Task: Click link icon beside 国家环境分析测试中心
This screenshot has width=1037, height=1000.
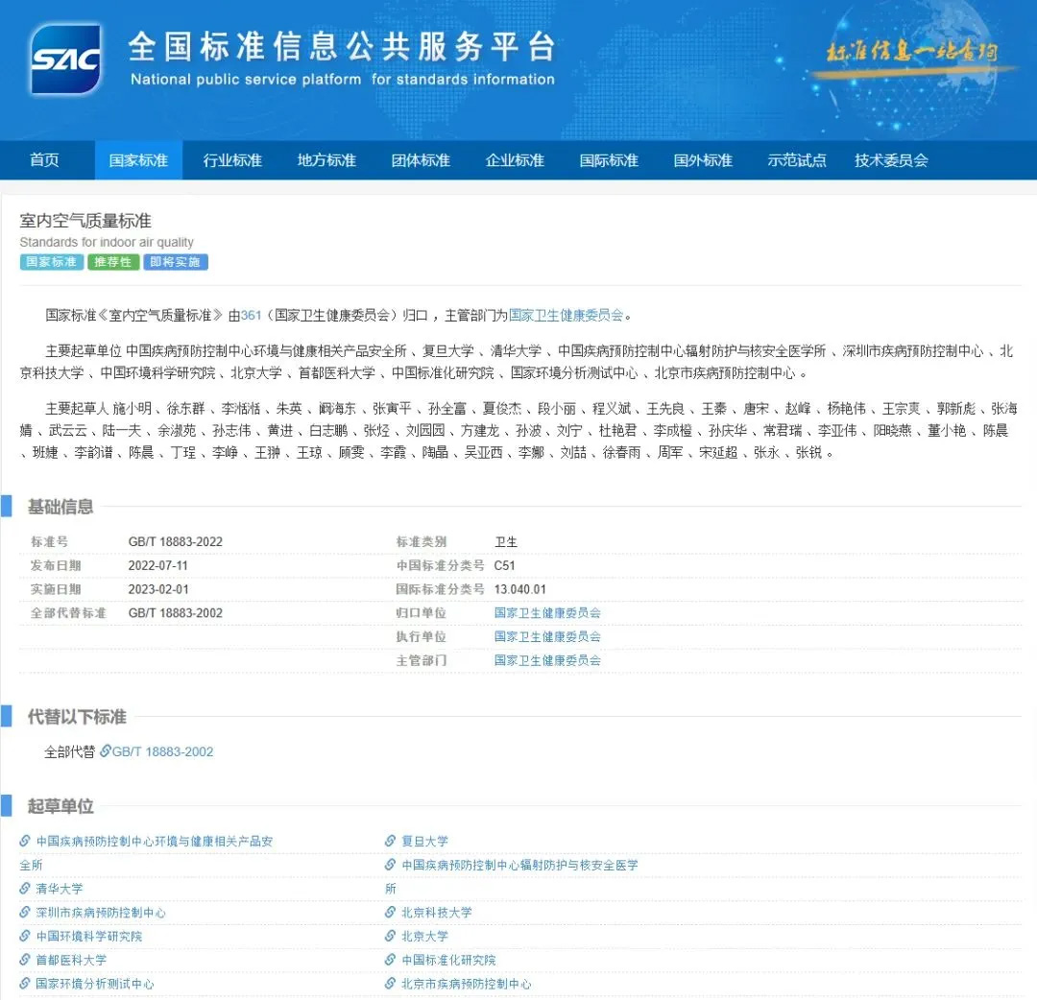Action: tap(25, 984)
